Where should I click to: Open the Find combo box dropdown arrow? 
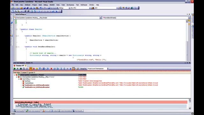(x=117, y=8)
